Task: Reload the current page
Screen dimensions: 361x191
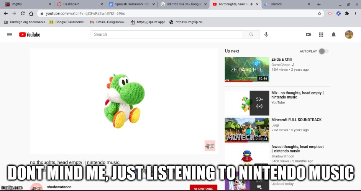Action: pyautogui.click(x=23, y=13)
